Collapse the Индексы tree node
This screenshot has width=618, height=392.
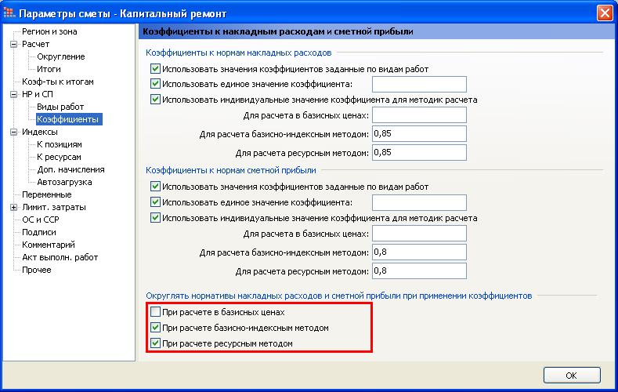point(13,132)
